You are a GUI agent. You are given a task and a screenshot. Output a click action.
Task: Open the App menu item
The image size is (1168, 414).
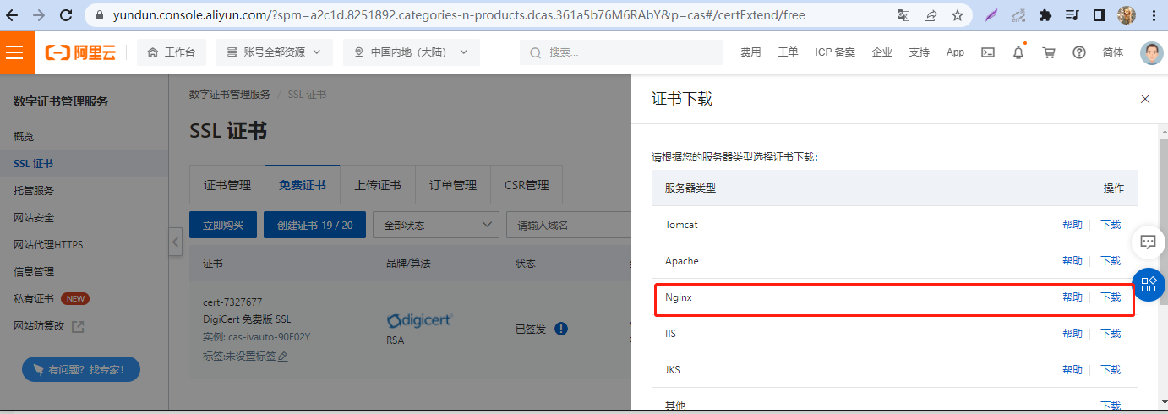955,52
